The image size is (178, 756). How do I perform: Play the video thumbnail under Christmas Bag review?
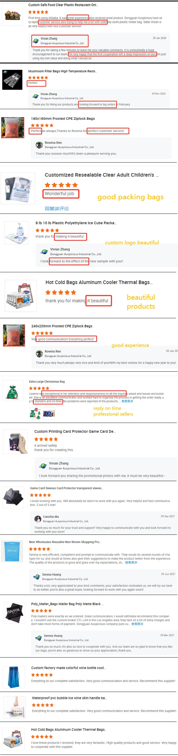49,413
